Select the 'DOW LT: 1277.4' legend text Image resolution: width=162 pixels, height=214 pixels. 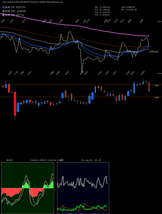(x=14, y=15)
